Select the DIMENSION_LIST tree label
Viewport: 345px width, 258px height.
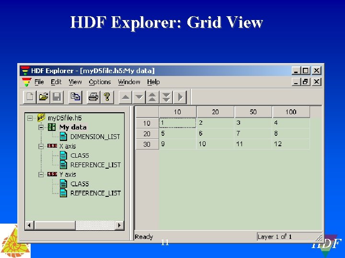pyautogui.click(x=95, y=137)
